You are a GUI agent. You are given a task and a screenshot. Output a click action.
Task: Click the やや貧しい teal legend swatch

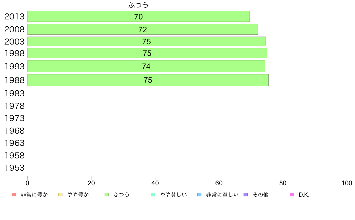(153, 195)
